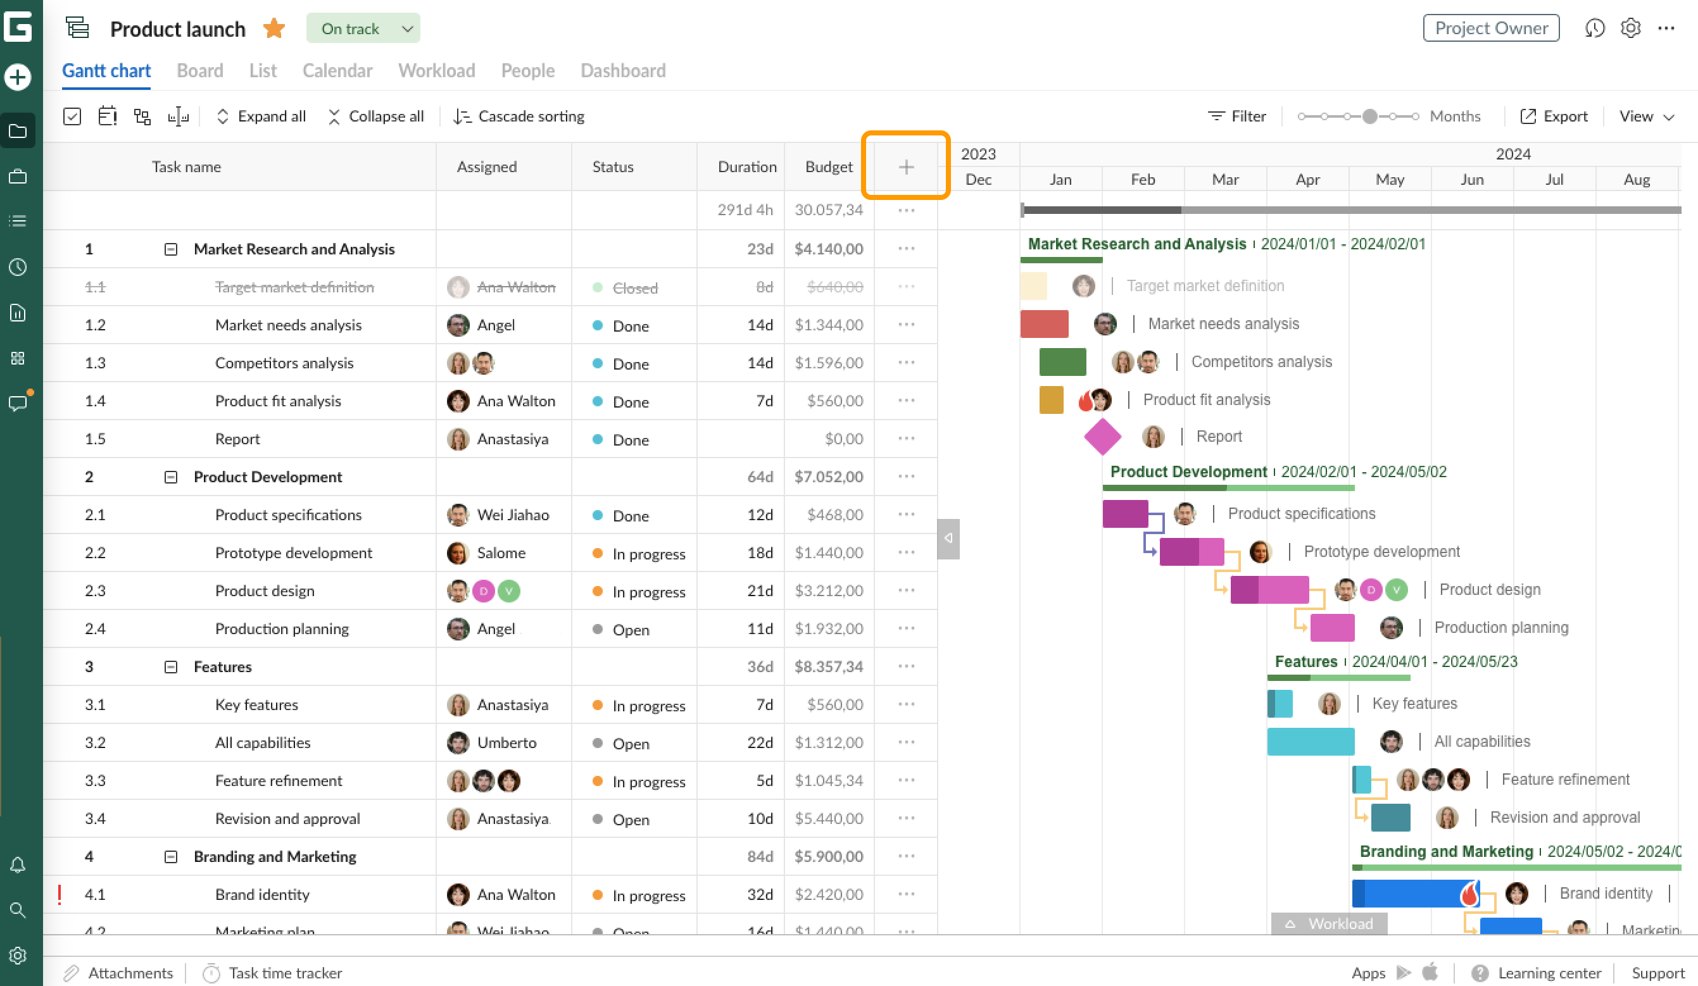Click the Export icon above the timeline
The width and height of the screenshot is (1698, 986).
pyautogui.click(x=1528, y=116)
